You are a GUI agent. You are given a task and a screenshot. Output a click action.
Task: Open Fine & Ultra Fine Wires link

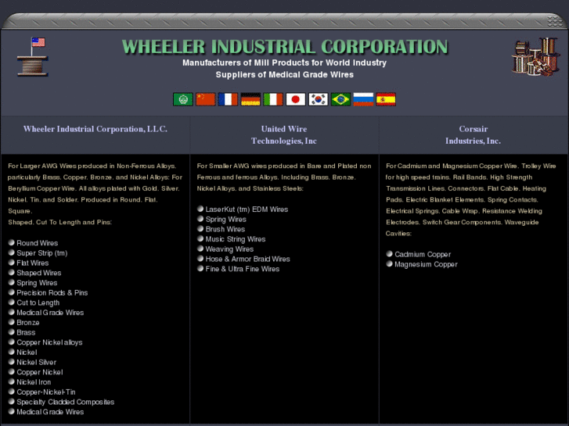pos(243,269)
